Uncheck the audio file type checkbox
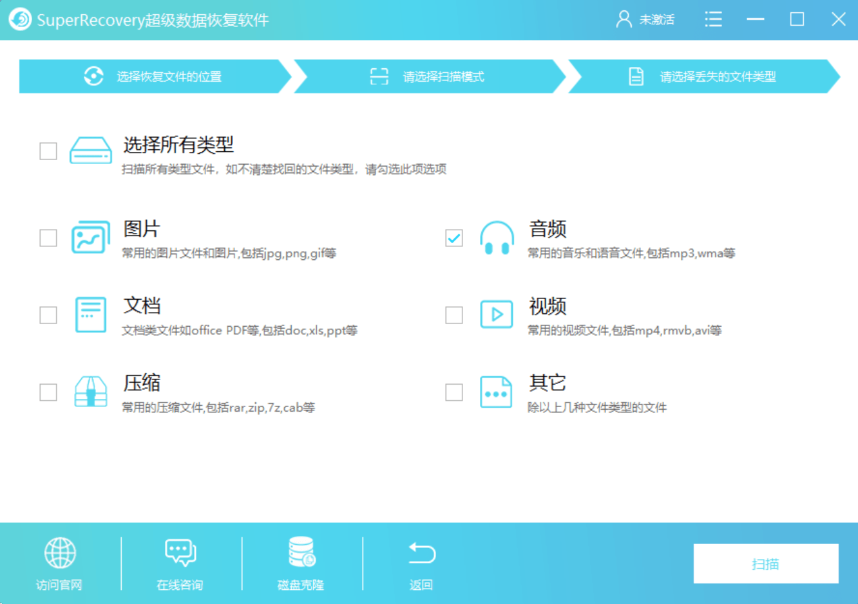Viewport: 858px width, 604px height. click(454, 238)
